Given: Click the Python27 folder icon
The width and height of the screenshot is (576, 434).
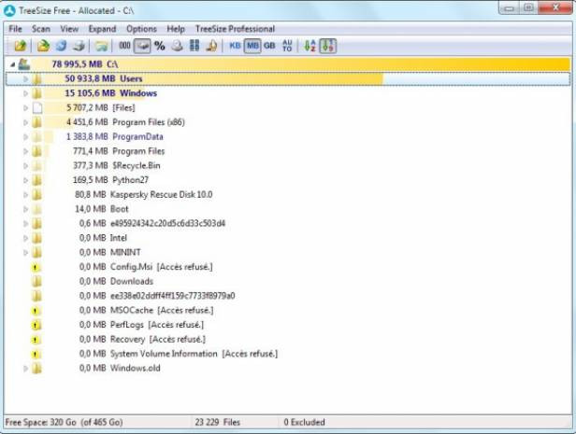Looking at the screenshot, I should click(36, 180).
